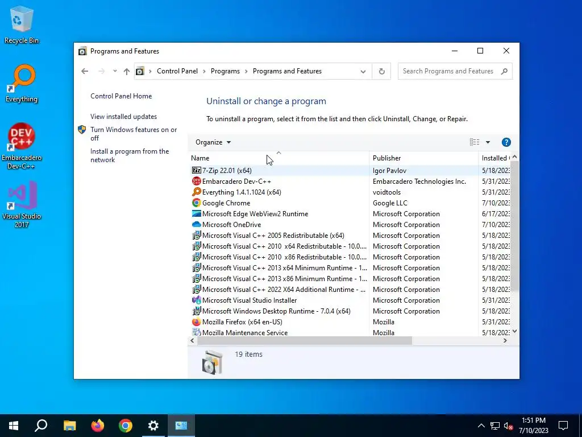This screenshot has height=437, width=582.
Task: Open View installed updates link
Action: (x=123, y=117)
